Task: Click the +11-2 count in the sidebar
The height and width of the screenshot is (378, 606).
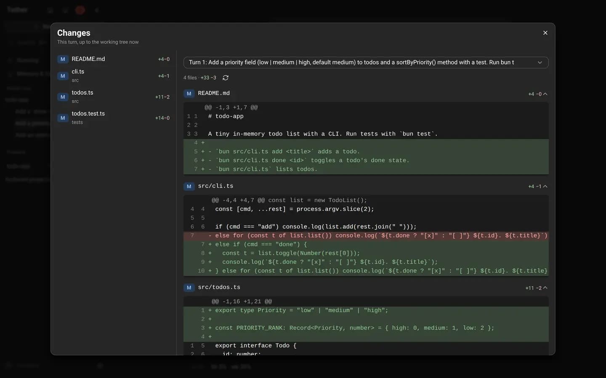Action: coord(162,97)
